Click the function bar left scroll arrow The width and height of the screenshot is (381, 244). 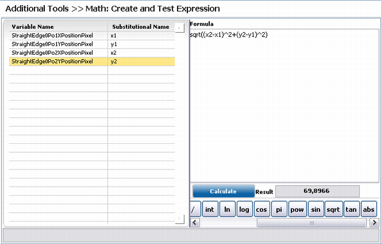[195, 223]
